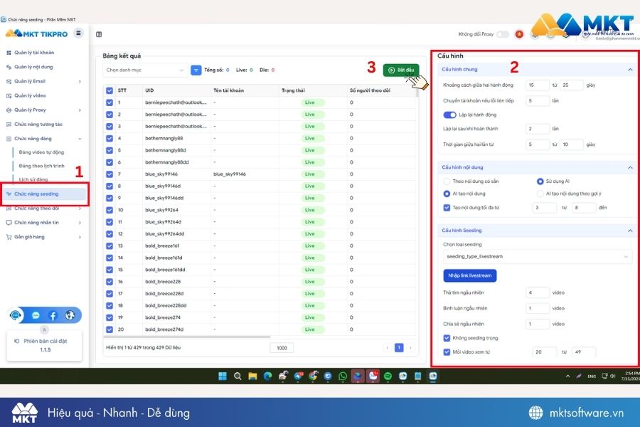Click the Nhập link livestream button
This screenshot has width=640, height=427.
470,276
